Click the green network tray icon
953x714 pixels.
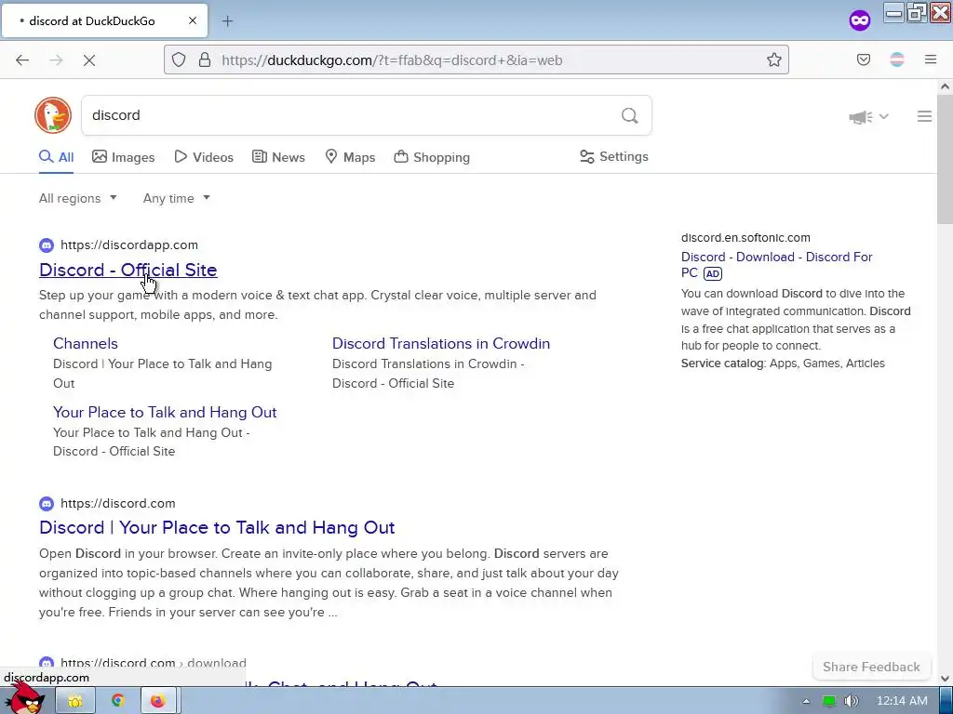pyautogui.click(x=829, y=701)
